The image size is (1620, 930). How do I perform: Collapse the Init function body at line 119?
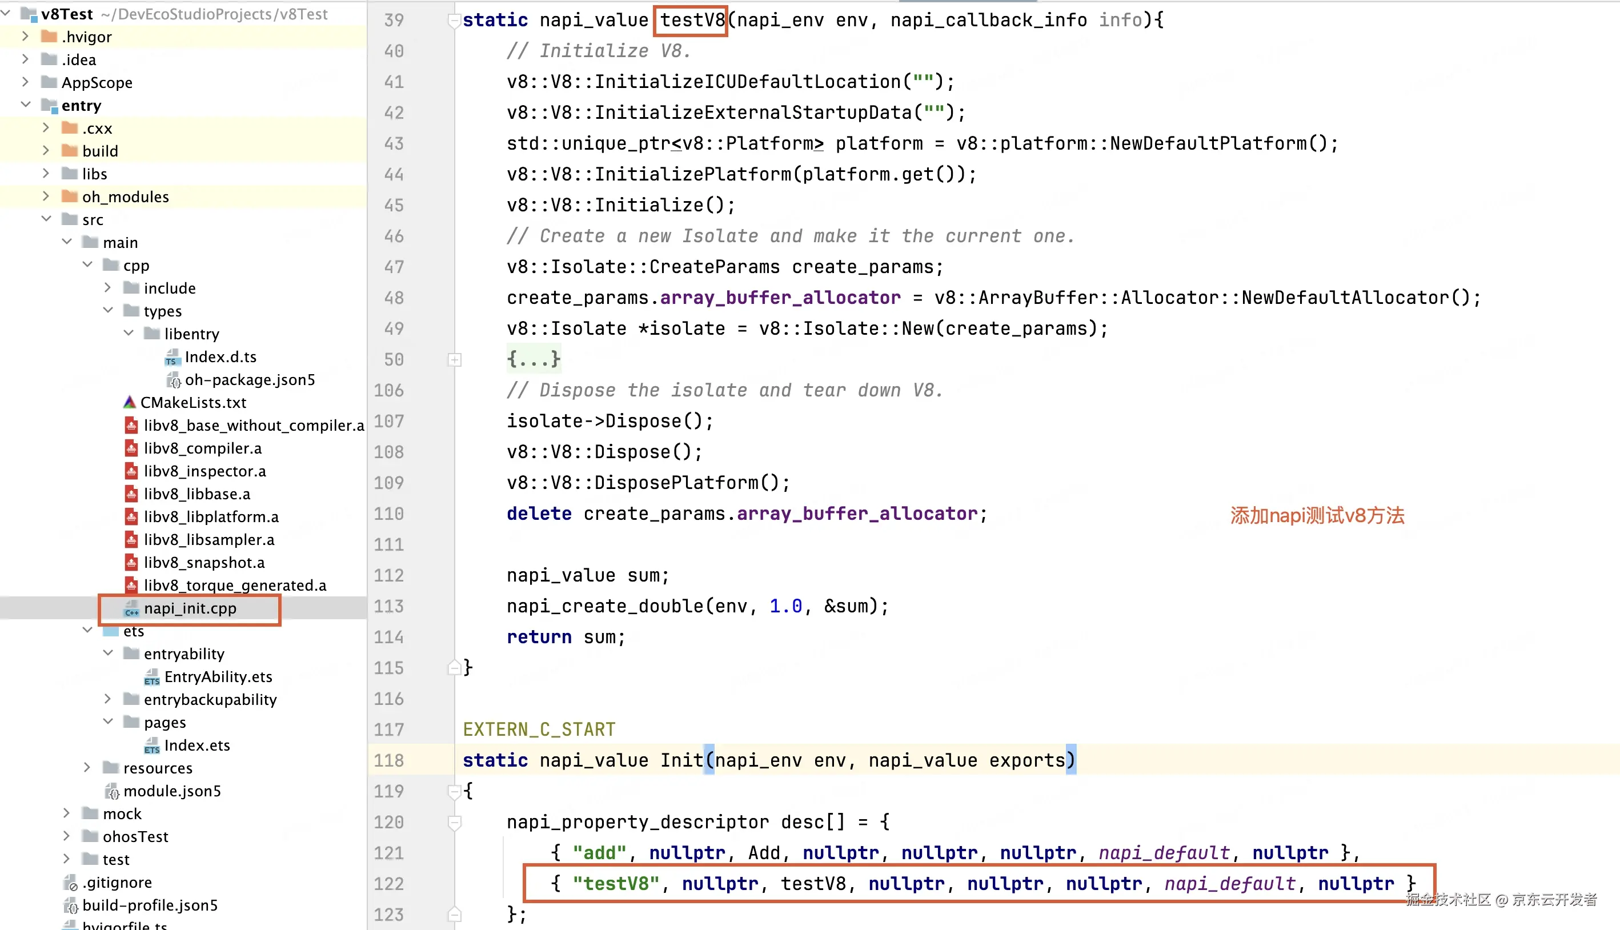click(x=455, y=791)
